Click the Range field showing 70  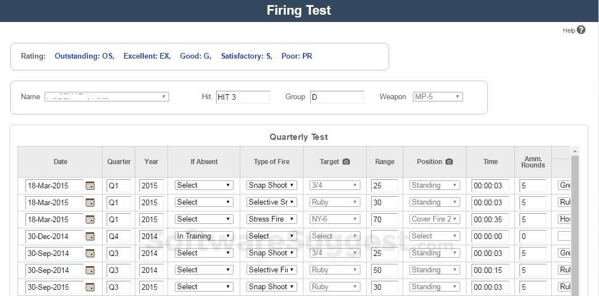(384, 219)
